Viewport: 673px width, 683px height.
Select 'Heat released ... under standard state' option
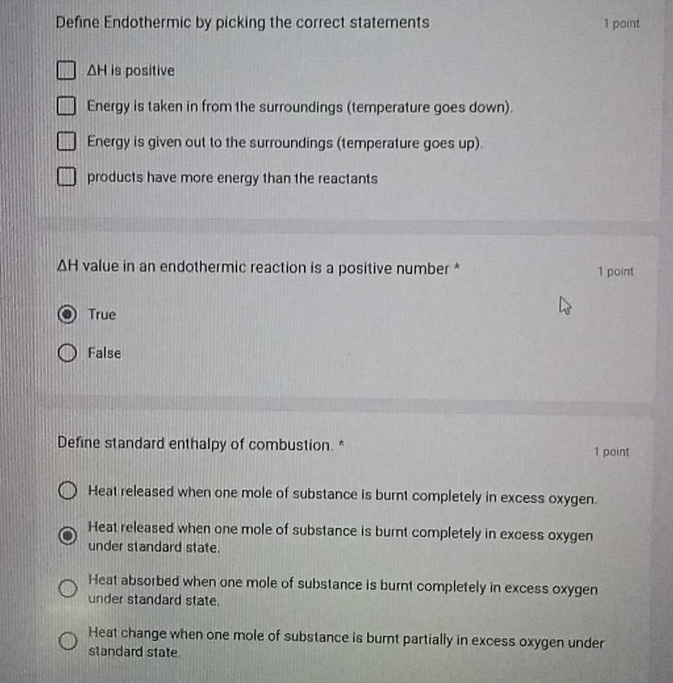coord(68,535)
